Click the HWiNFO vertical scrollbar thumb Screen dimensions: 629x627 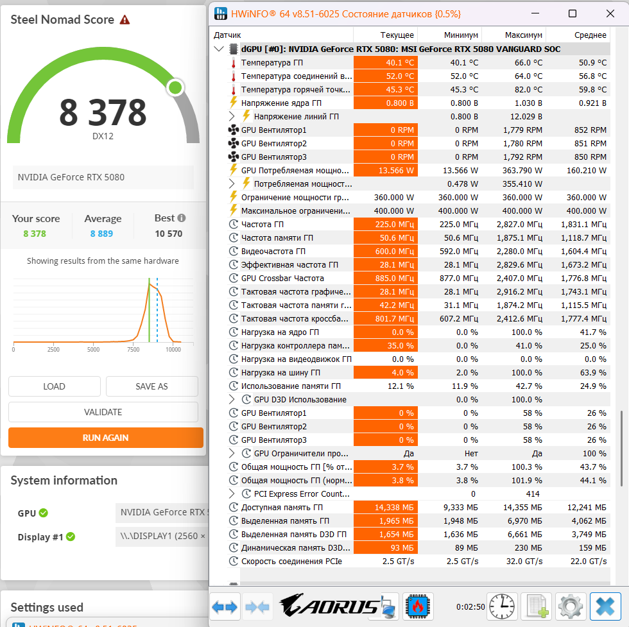(x=621, y=448)
